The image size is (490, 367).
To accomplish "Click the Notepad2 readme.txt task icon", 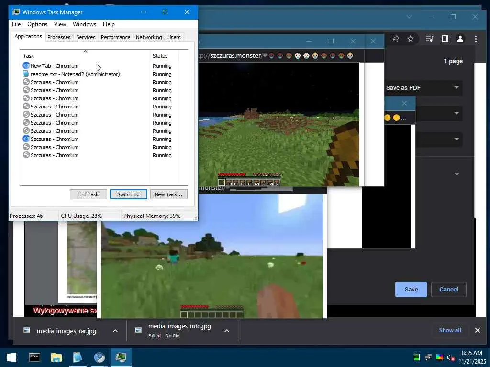I will click(26, 74).
